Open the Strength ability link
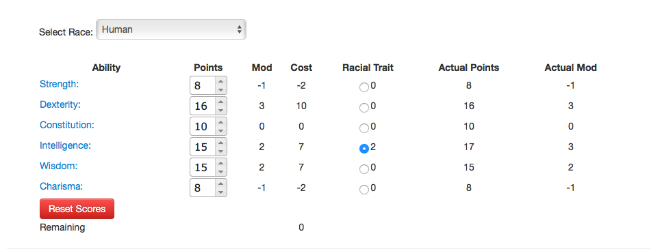 coord(59,84)
